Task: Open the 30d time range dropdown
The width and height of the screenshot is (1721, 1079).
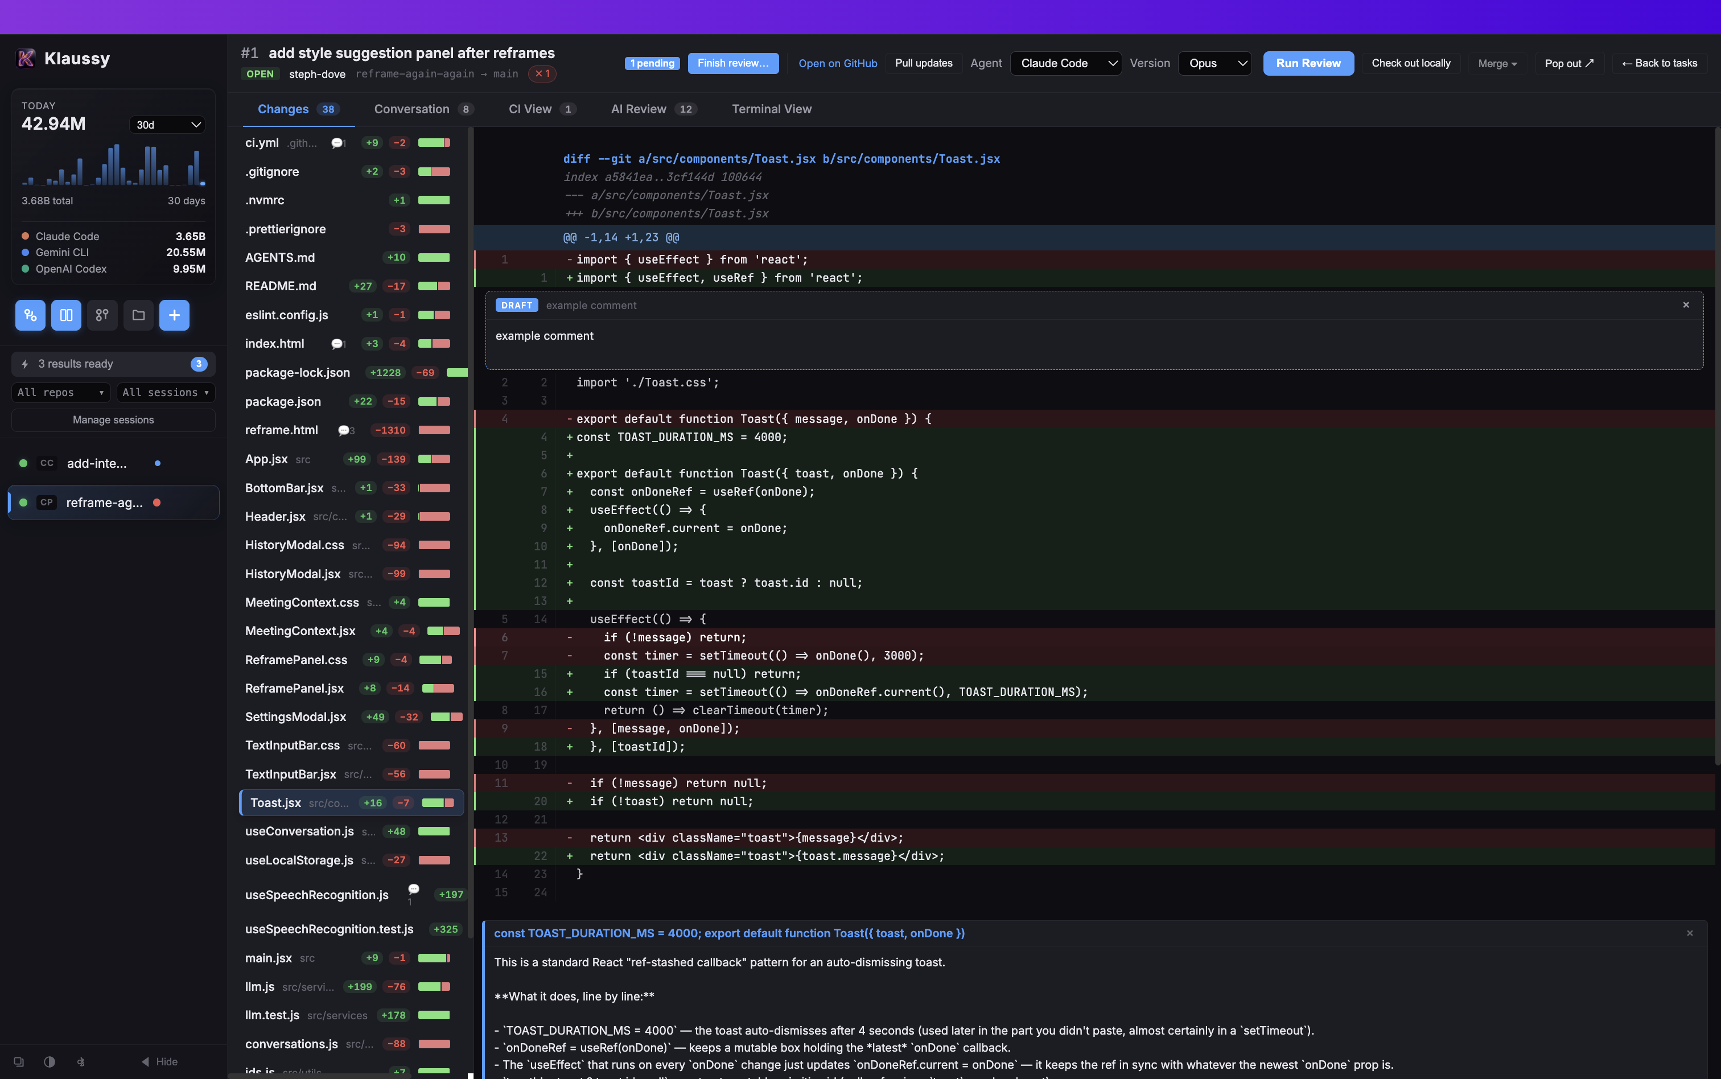Action: pyautogui.click(x=167, y=125)
